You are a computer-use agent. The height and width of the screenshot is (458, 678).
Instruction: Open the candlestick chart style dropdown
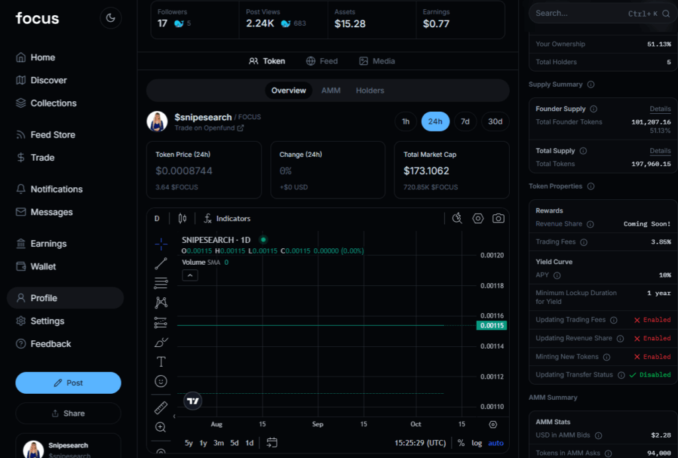pyautogui.click(x=183, y=218)
